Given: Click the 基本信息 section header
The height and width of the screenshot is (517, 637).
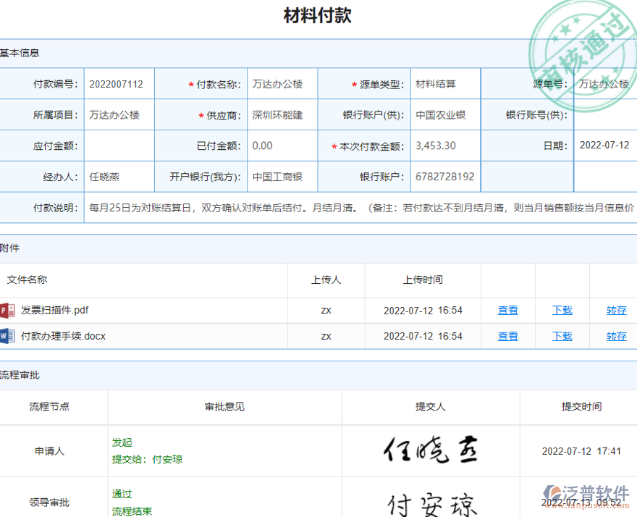Looking at the screenshot, I should click(x=20, y=53).
